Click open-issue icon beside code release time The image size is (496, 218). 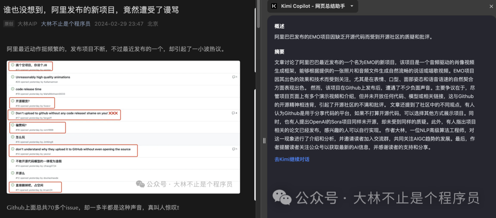tap(13, 89)
